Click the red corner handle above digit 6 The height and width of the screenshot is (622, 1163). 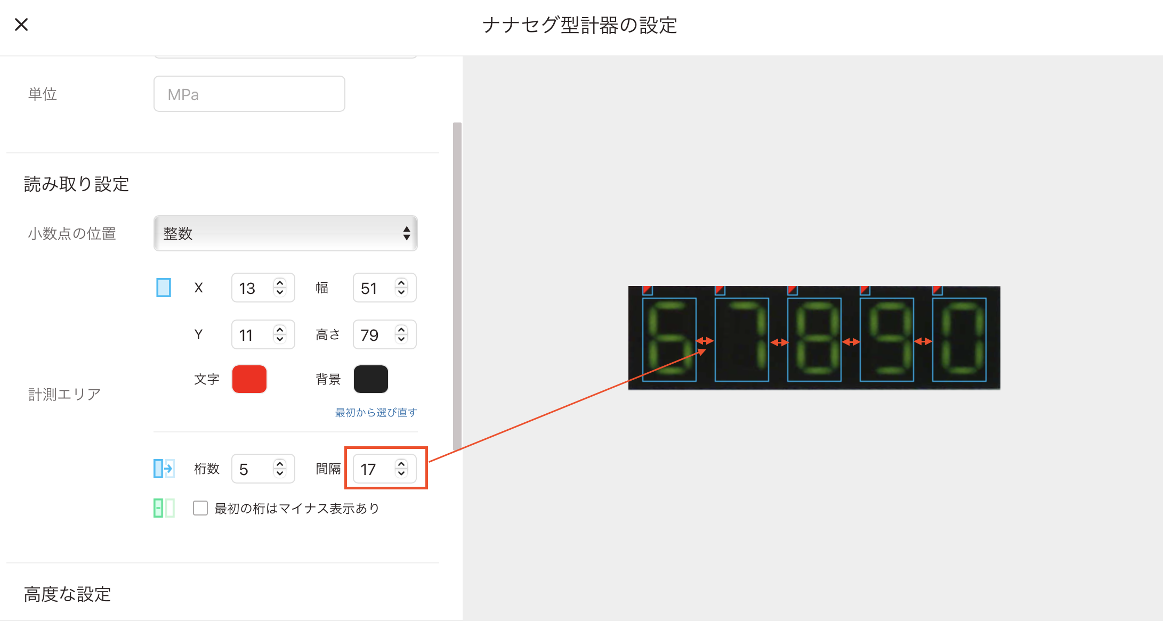tap(648, 290)
